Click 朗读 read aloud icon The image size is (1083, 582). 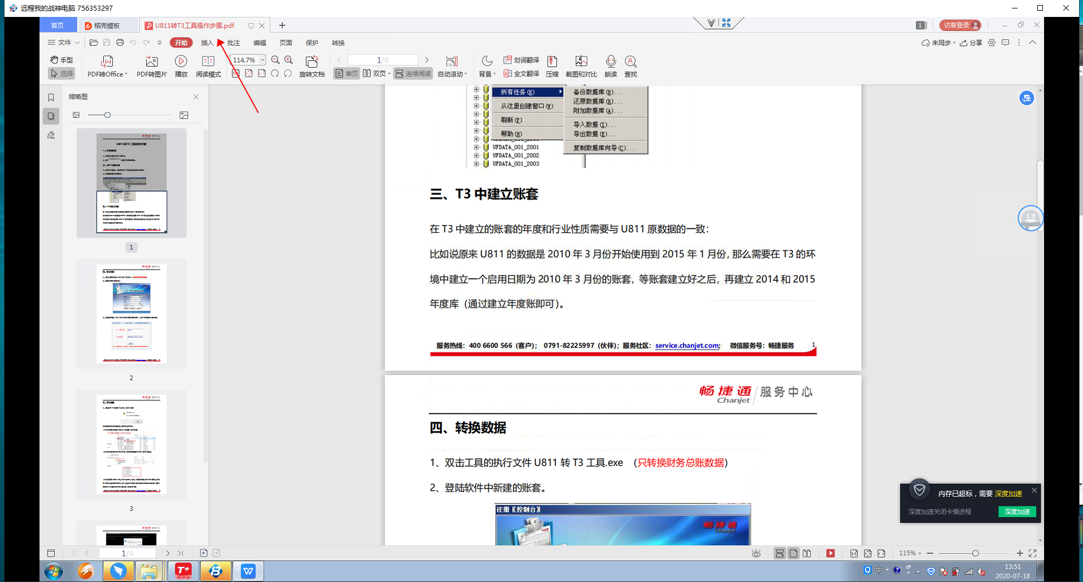(611, 67)
